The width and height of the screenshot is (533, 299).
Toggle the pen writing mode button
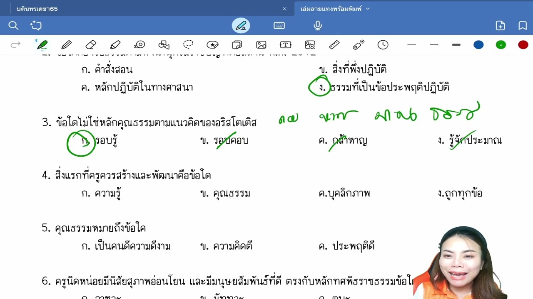point(241,26)
